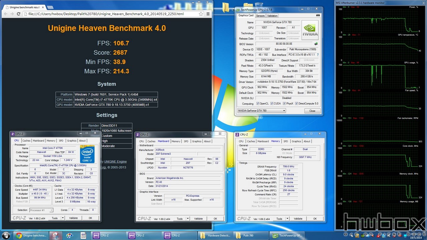The height and width of the screenshot is (240, 427).
Task: Click OK in CPU-Z Mainboard window
Action: pyautogui.click(x=215, y=219)
